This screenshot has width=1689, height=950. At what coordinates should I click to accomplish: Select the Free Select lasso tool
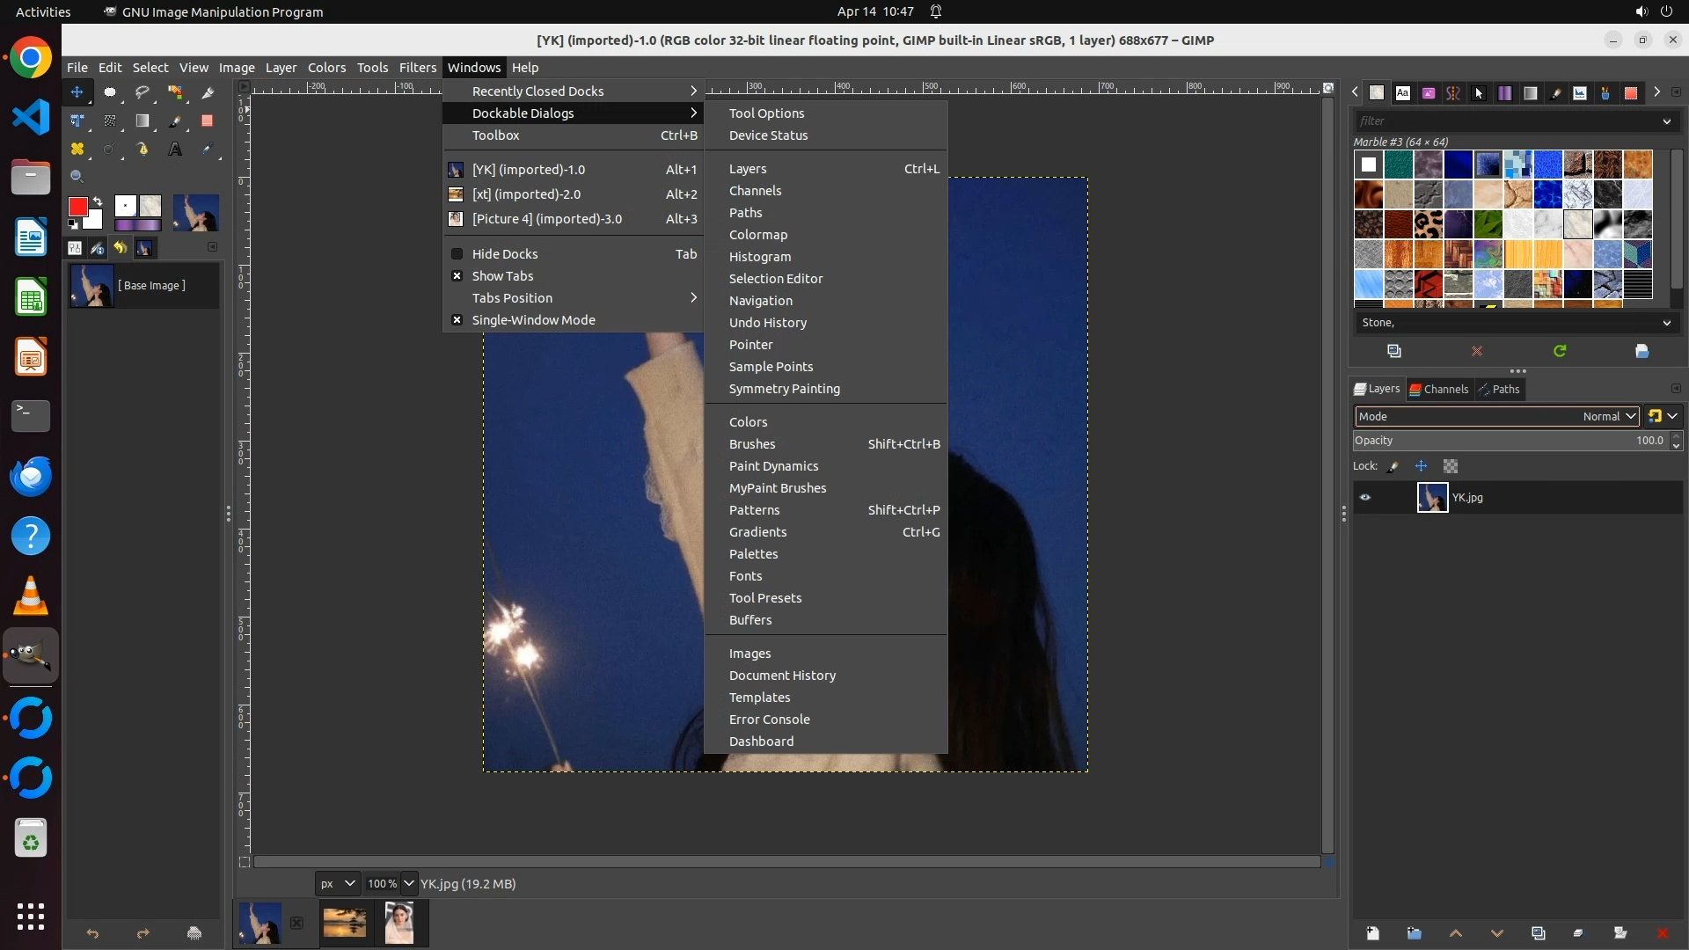[143, 92]
